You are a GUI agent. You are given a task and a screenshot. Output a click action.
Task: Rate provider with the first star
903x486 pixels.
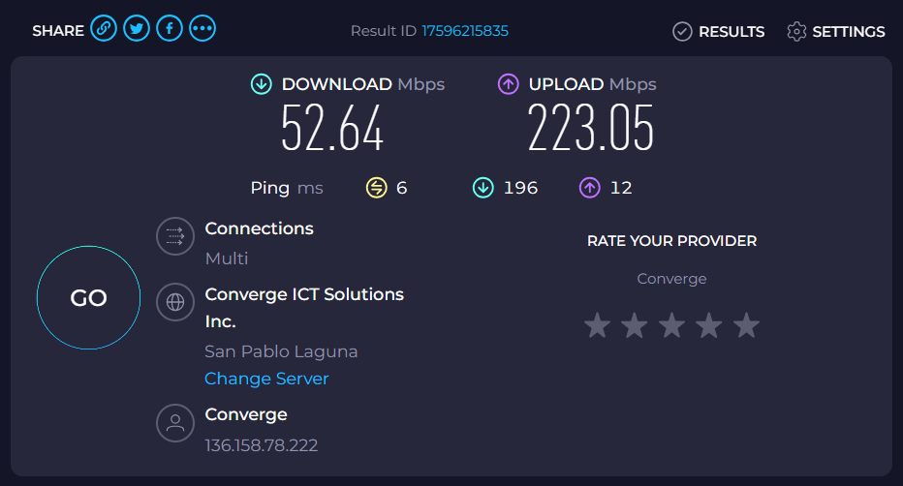pyautogui.click(x=597, y=325)
